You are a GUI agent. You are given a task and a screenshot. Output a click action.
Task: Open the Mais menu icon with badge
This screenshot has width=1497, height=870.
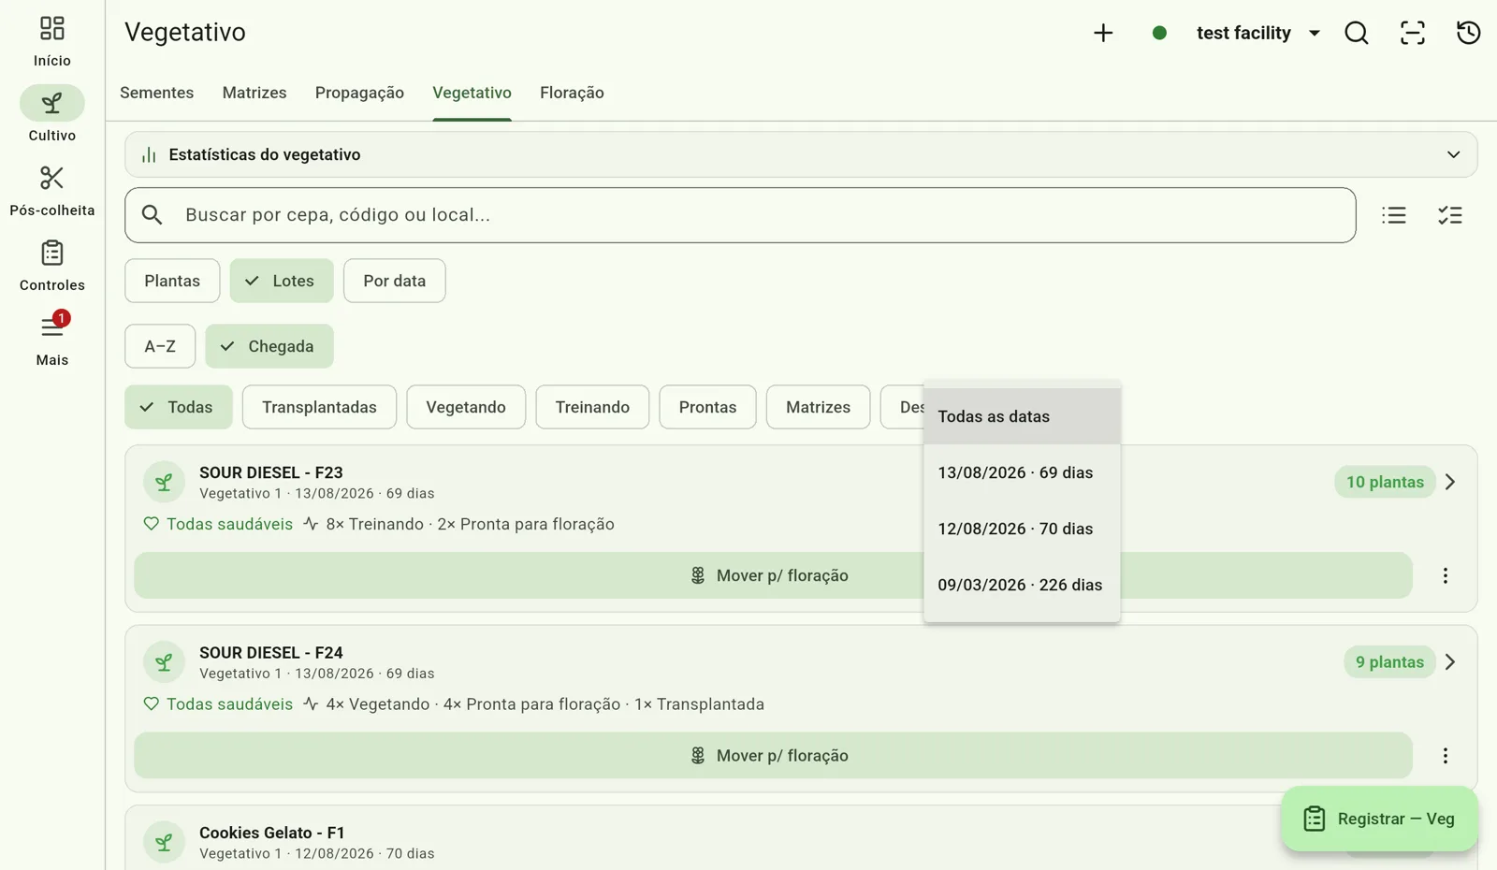pyautogui.click(x=51, y=326)
